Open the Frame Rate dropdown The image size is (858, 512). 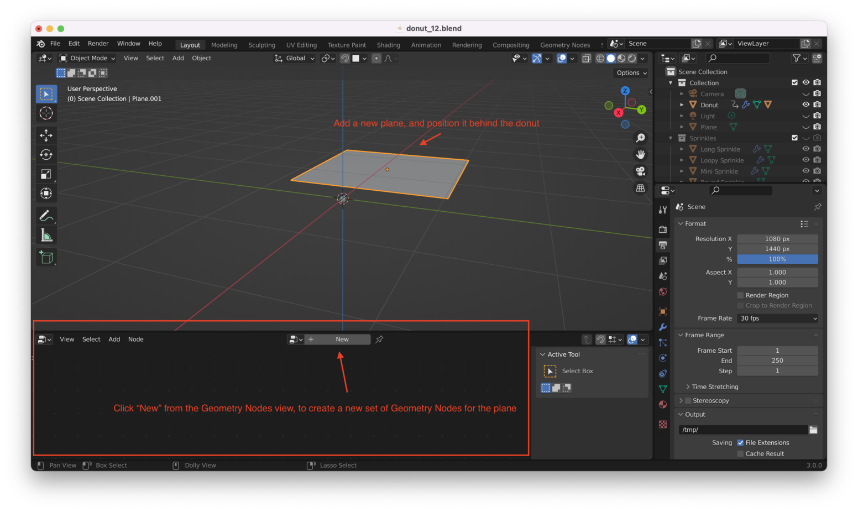tap(777, 318)
